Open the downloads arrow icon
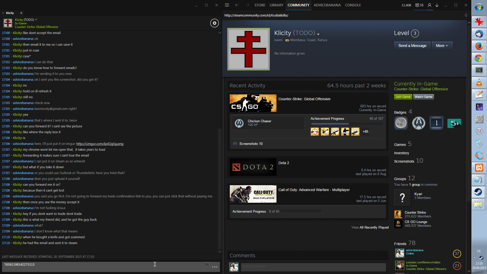Viewport: 487px width, 274px height. [x=437, y=5]
